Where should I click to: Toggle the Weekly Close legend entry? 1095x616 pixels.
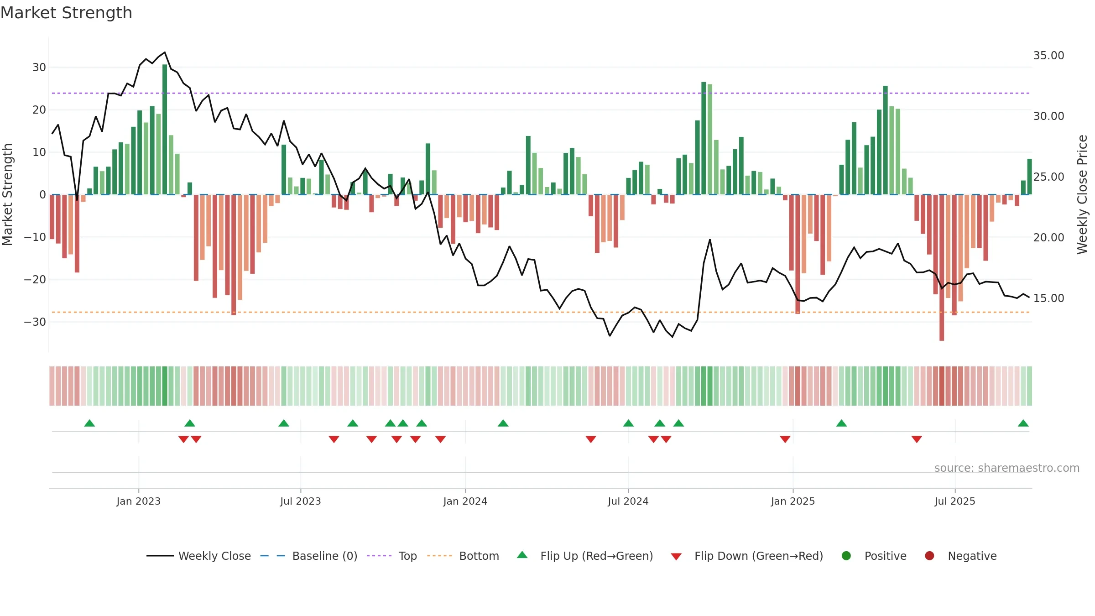pos(198,556)
